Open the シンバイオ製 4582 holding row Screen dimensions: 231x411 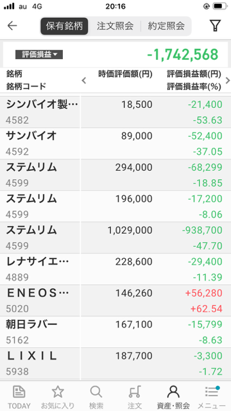point(116,112)
